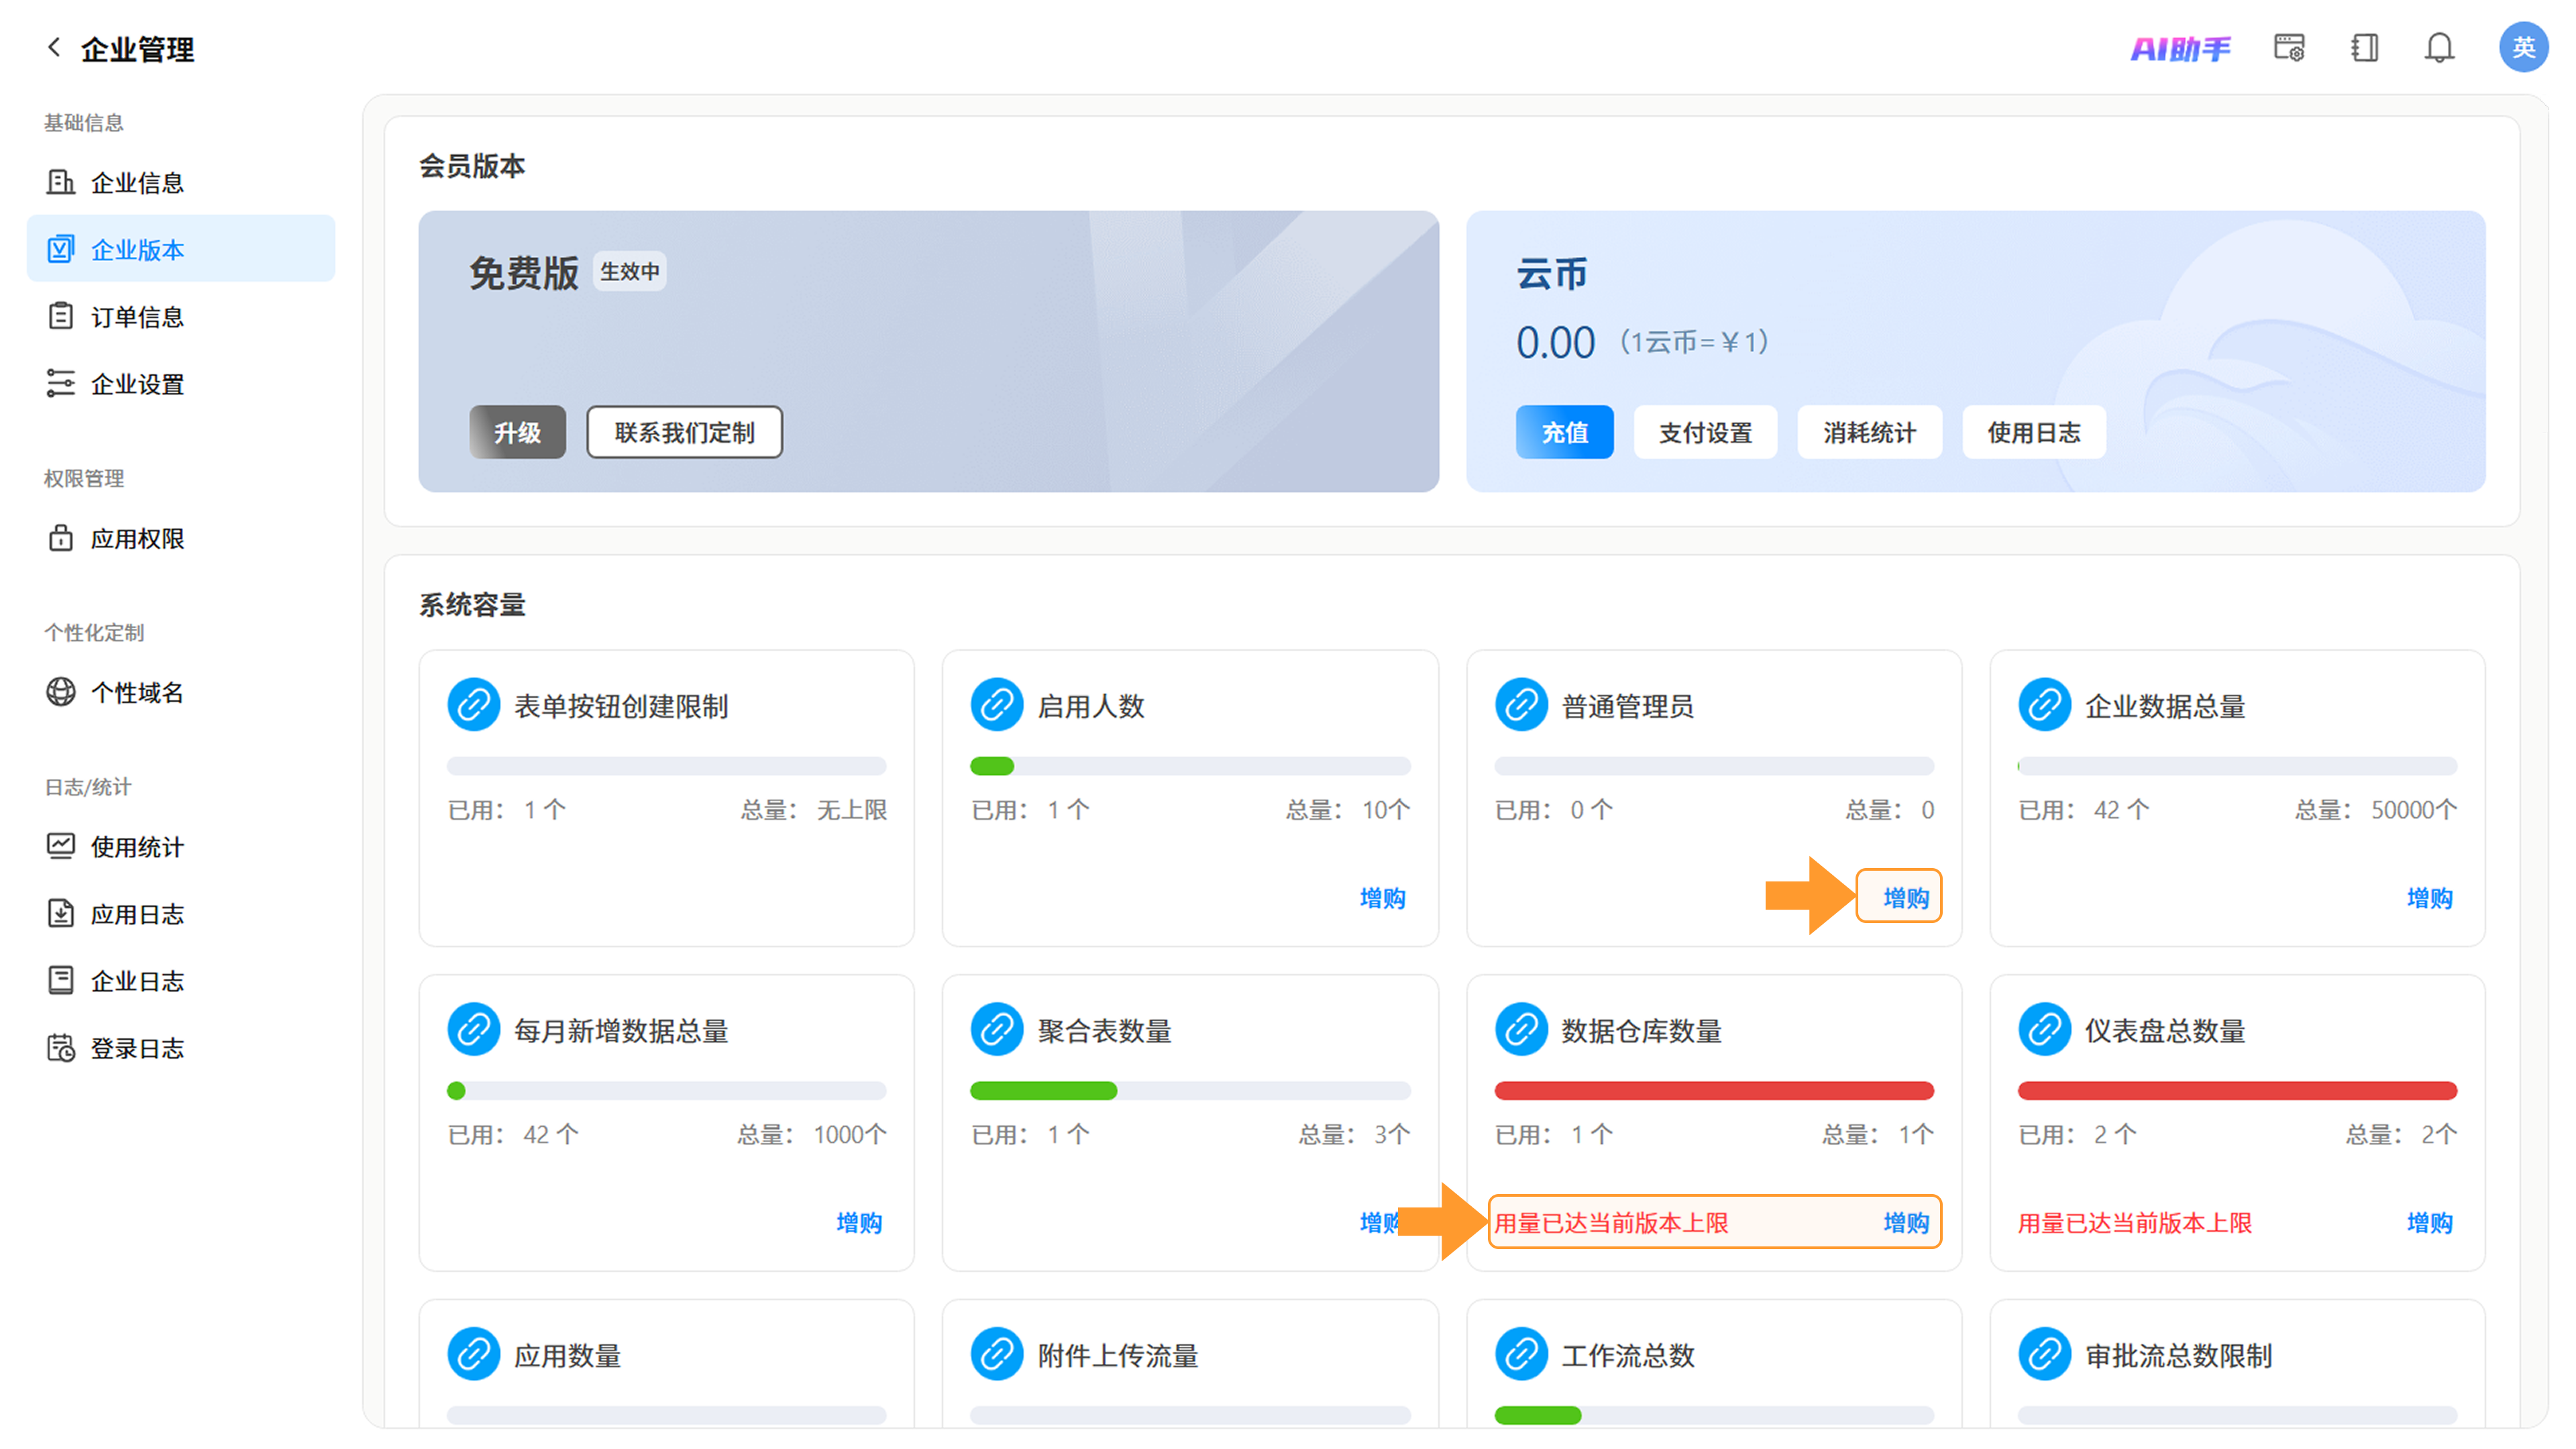Click the link icon of 仪表盘总数量 card
This screenshot has width=2576, height=1449.
[x=2044, y=1030]
